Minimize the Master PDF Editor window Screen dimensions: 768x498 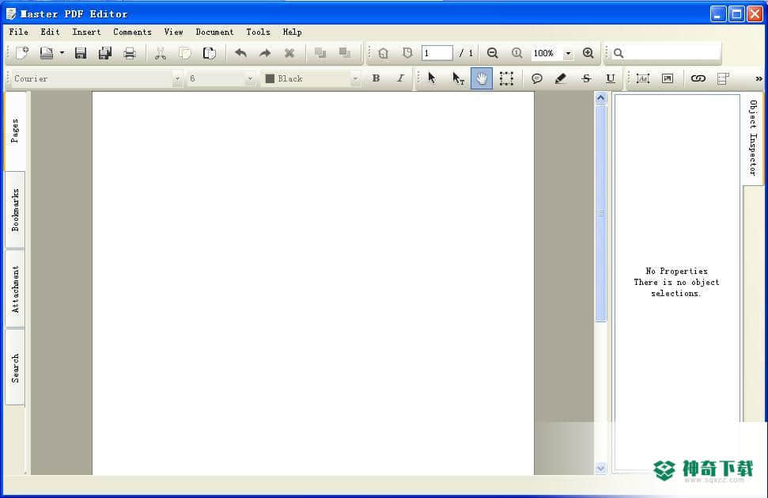tap(718, 13)
